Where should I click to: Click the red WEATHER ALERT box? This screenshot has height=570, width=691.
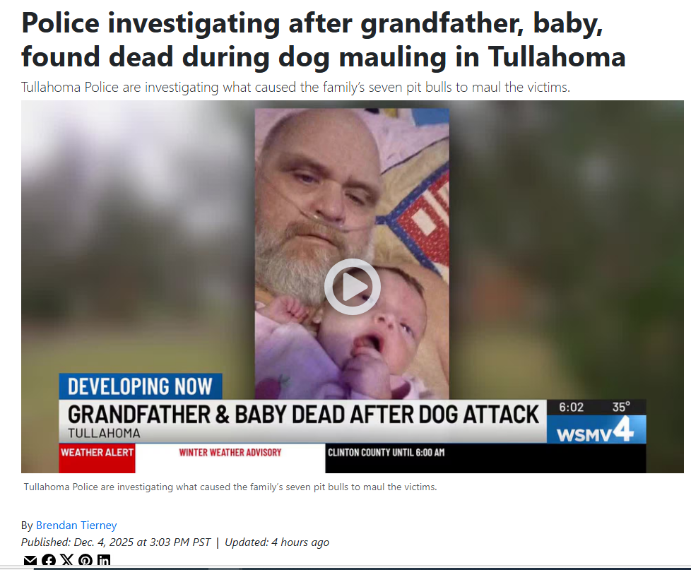[x=97, y=458]
